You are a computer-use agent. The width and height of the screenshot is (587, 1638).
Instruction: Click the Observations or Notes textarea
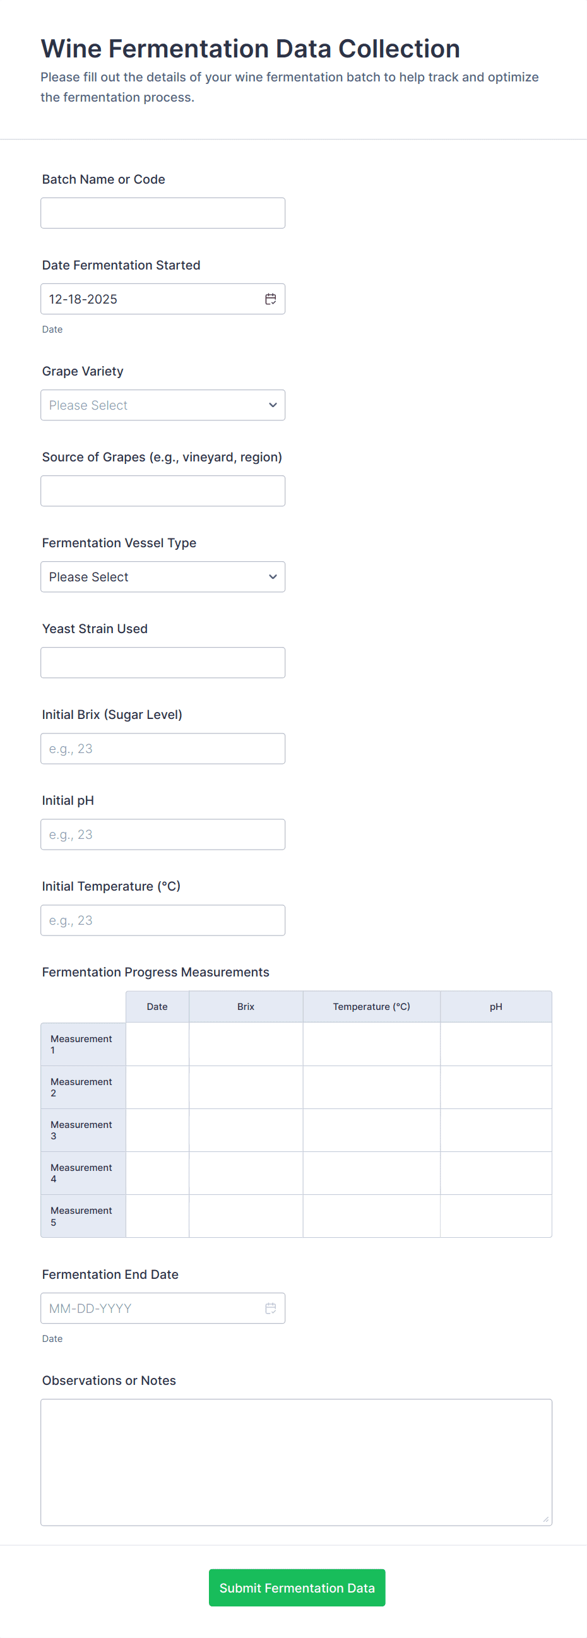297,1462
